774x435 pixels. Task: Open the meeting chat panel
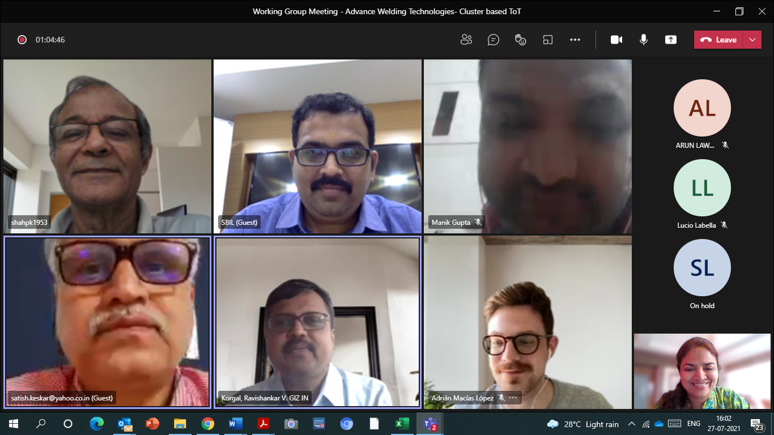[x=494, y=40]
